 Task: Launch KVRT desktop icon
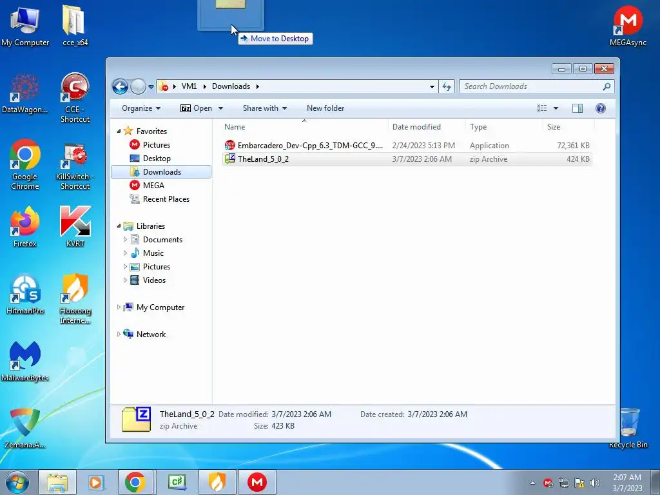tap(75, 226)
